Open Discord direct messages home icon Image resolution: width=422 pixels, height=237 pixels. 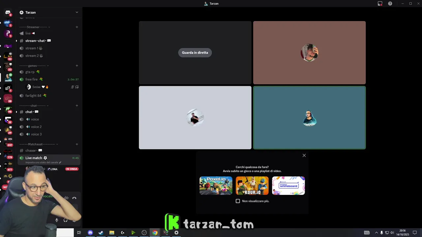(x=8, y=13)
